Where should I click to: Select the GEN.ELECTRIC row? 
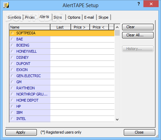(62, 76)
